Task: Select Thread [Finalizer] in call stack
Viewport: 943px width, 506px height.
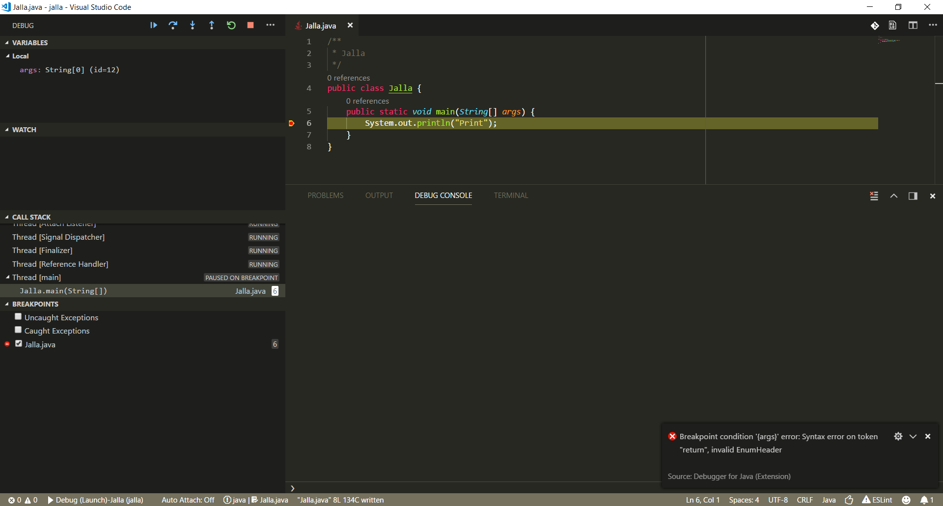Action: click(142, 251)
